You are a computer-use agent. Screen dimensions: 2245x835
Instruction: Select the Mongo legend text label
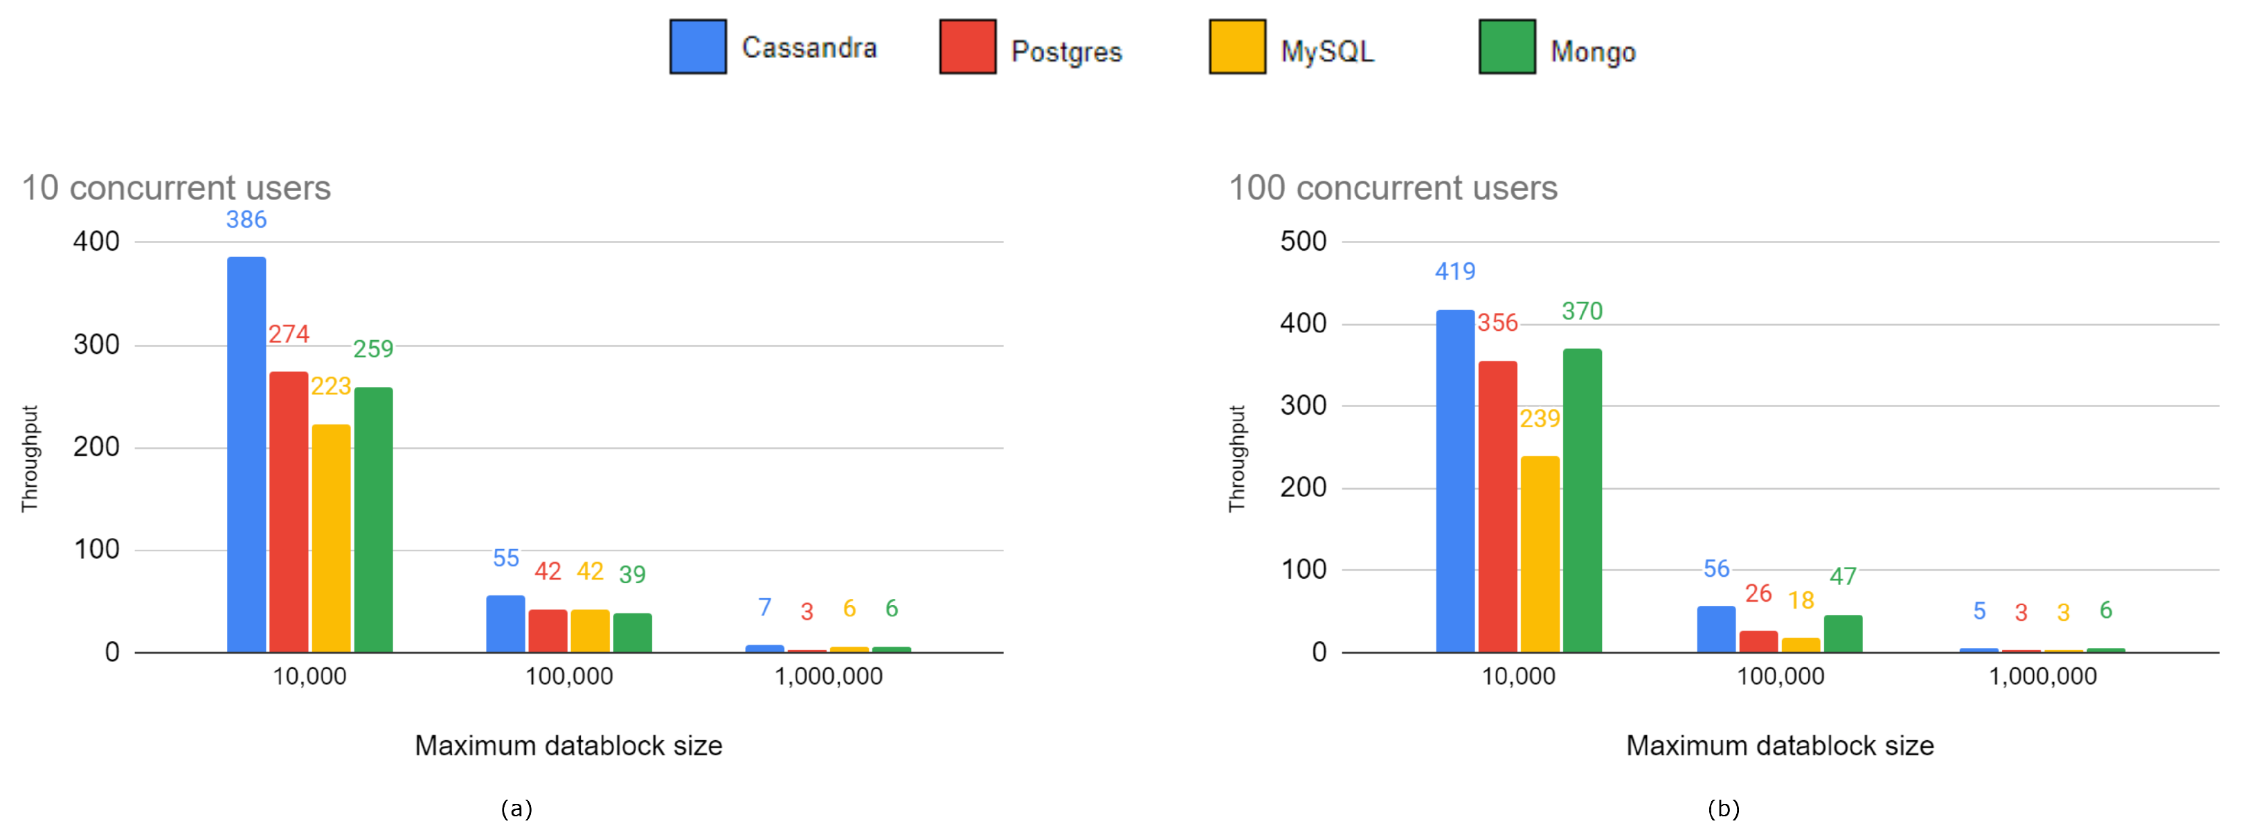[1592, 53]
